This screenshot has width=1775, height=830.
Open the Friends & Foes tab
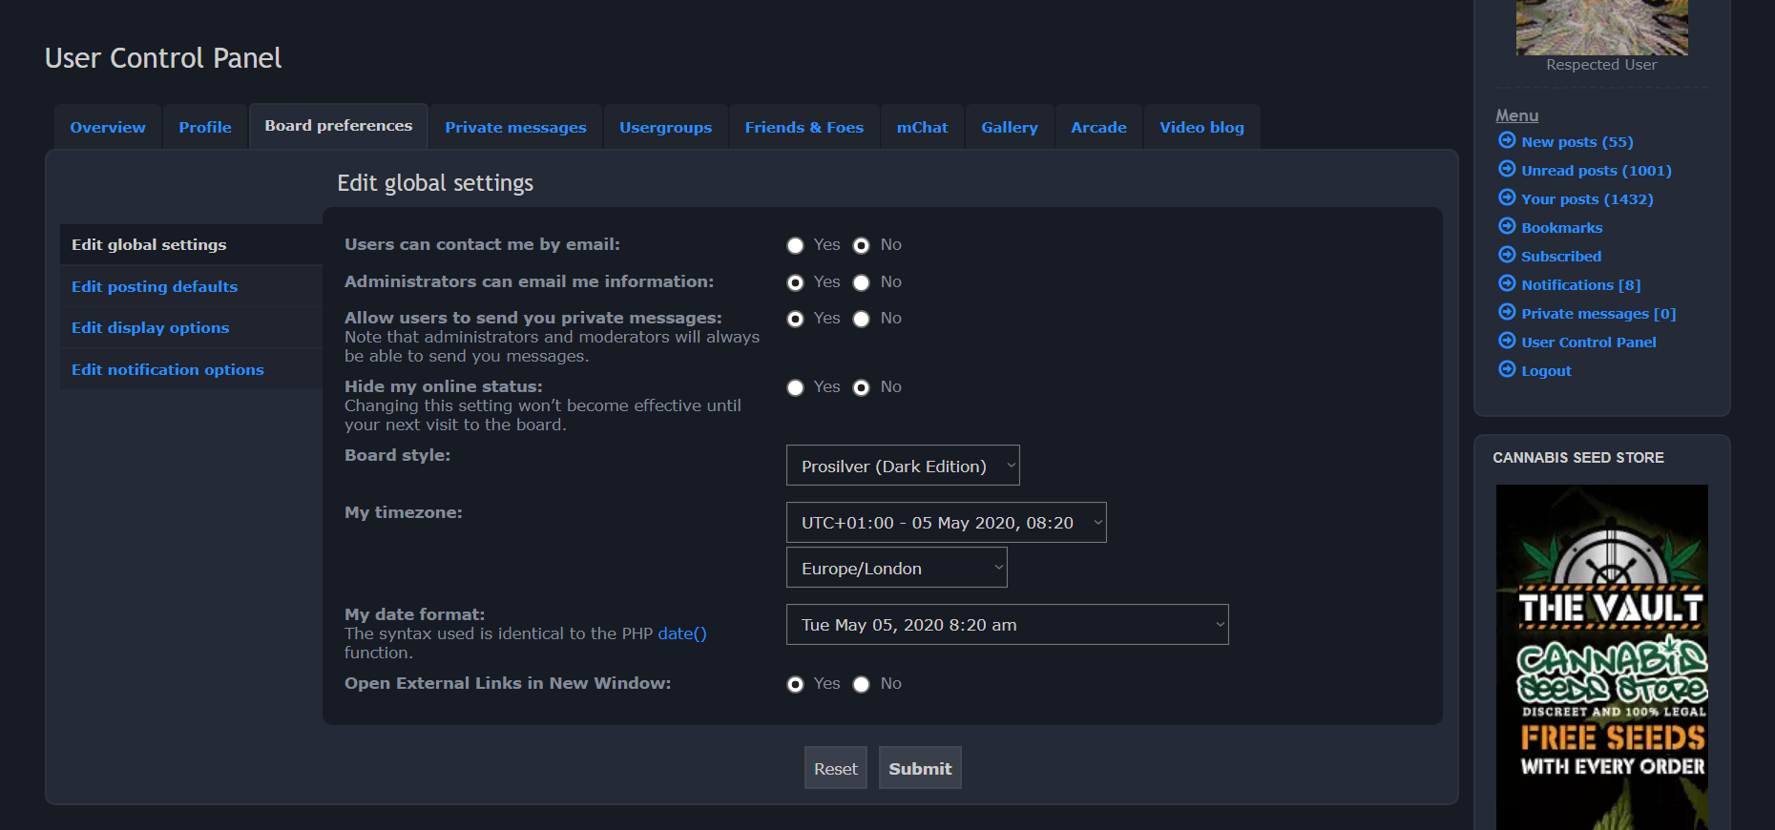click(804, 128)
